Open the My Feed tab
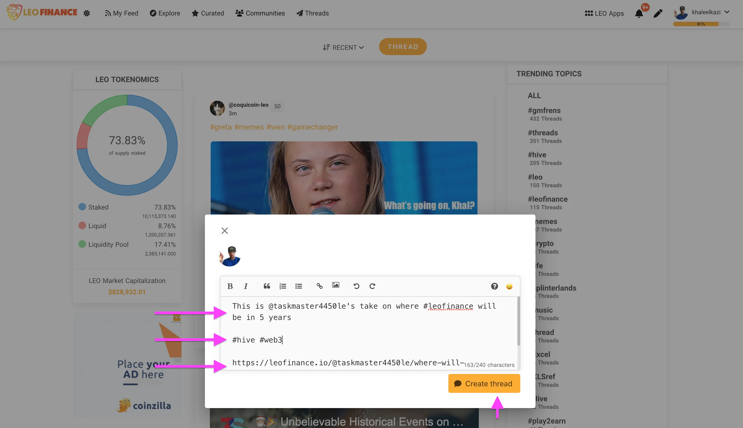This screenshot has width=743, height=428. [x=121, y=13]
